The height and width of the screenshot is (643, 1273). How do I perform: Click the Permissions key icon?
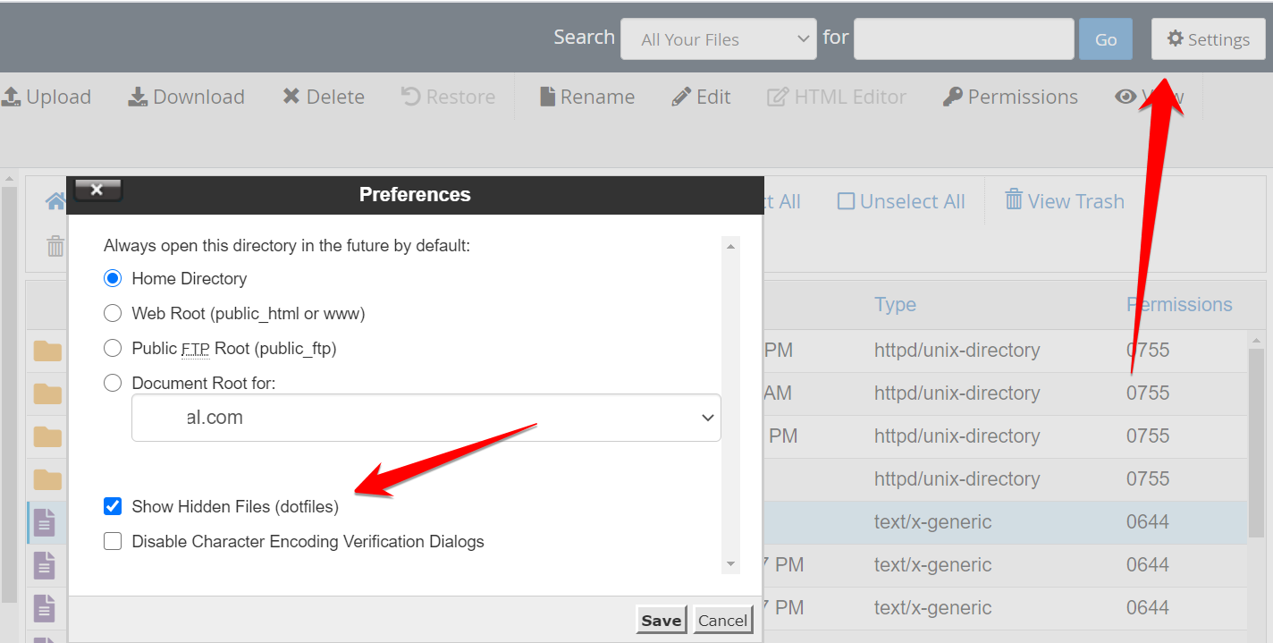point(953,97)
